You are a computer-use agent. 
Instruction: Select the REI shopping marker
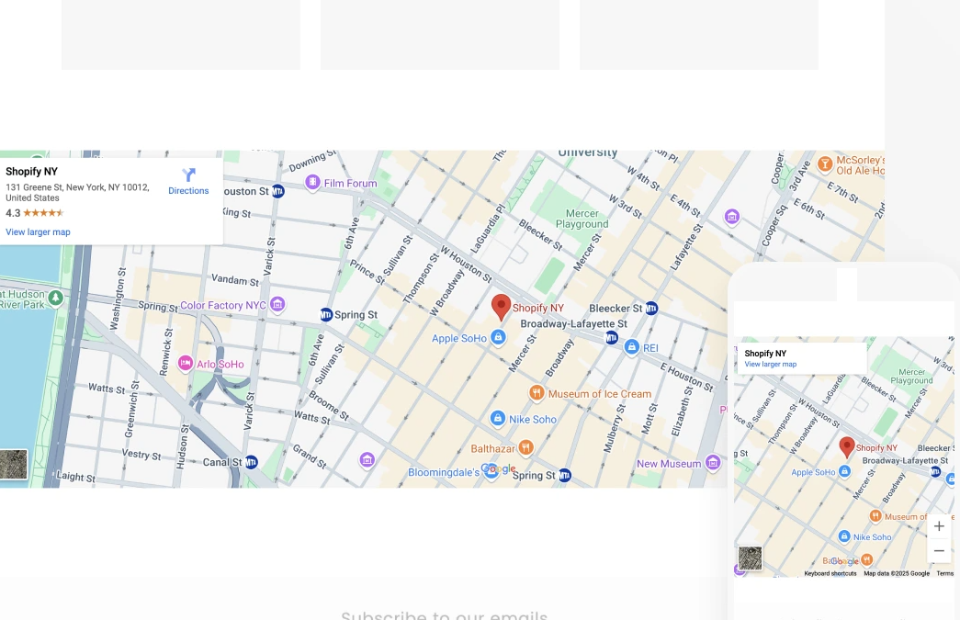click(x=631, y=347)
